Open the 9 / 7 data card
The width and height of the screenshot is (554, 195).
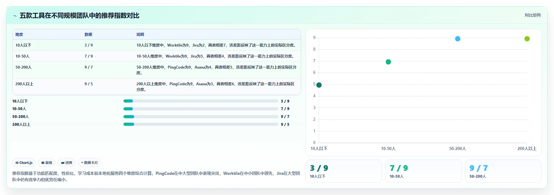coord(503,171)
